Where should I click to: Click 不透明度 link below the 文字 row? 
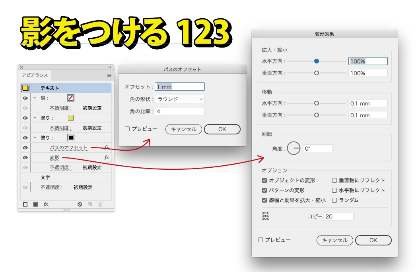(x=51, y=187)
